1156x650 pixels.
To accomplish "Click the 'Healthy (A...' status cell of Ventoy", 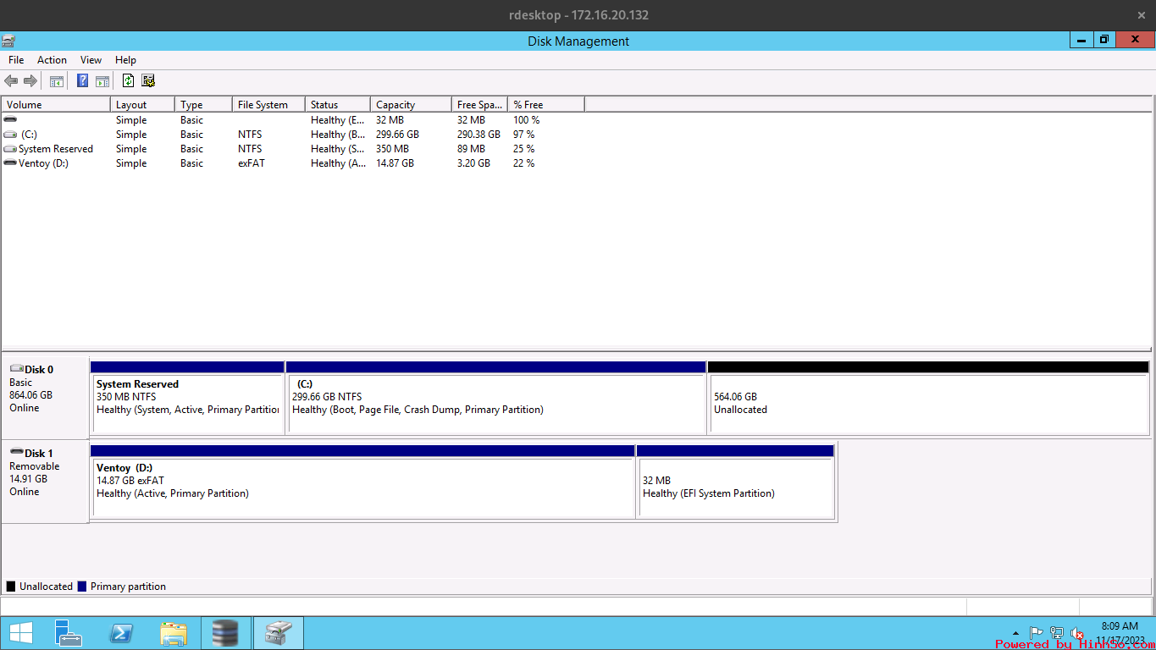I will (339, 163).
